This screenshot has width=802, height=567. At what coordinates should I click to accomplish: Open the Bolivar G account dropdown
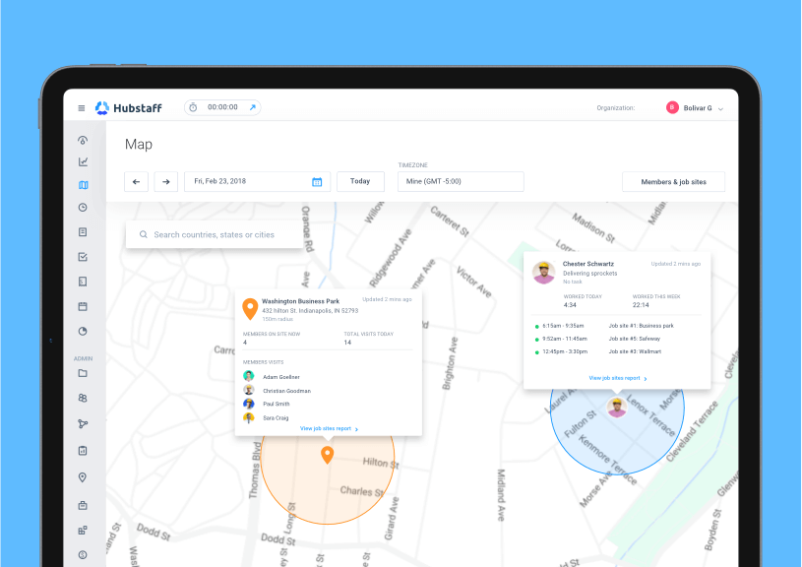pos(697,107)
